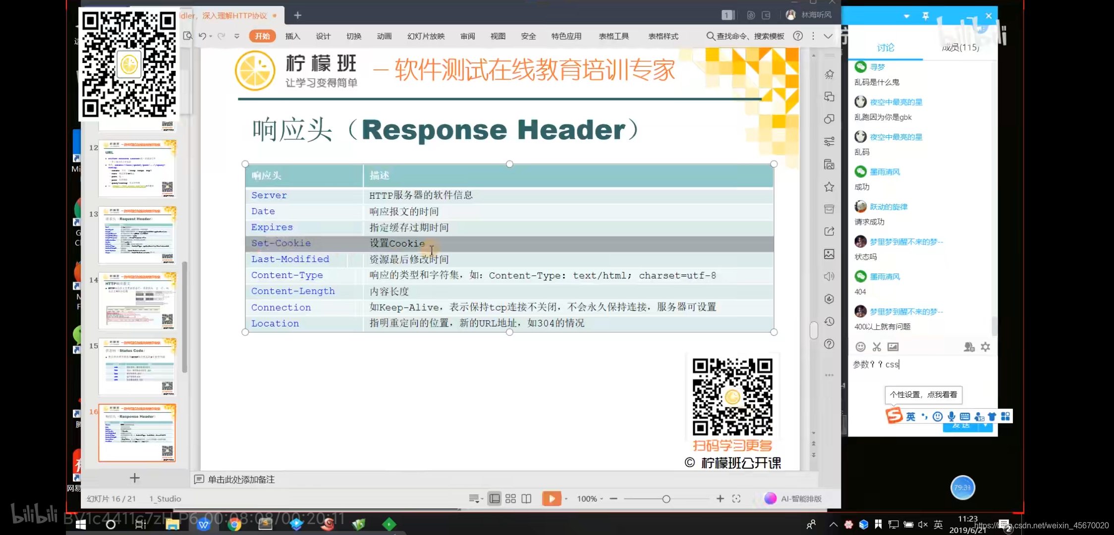This screenshot has width=1114, height=535.
Task: Toggle normal view mode button
Action: point(494,498)
